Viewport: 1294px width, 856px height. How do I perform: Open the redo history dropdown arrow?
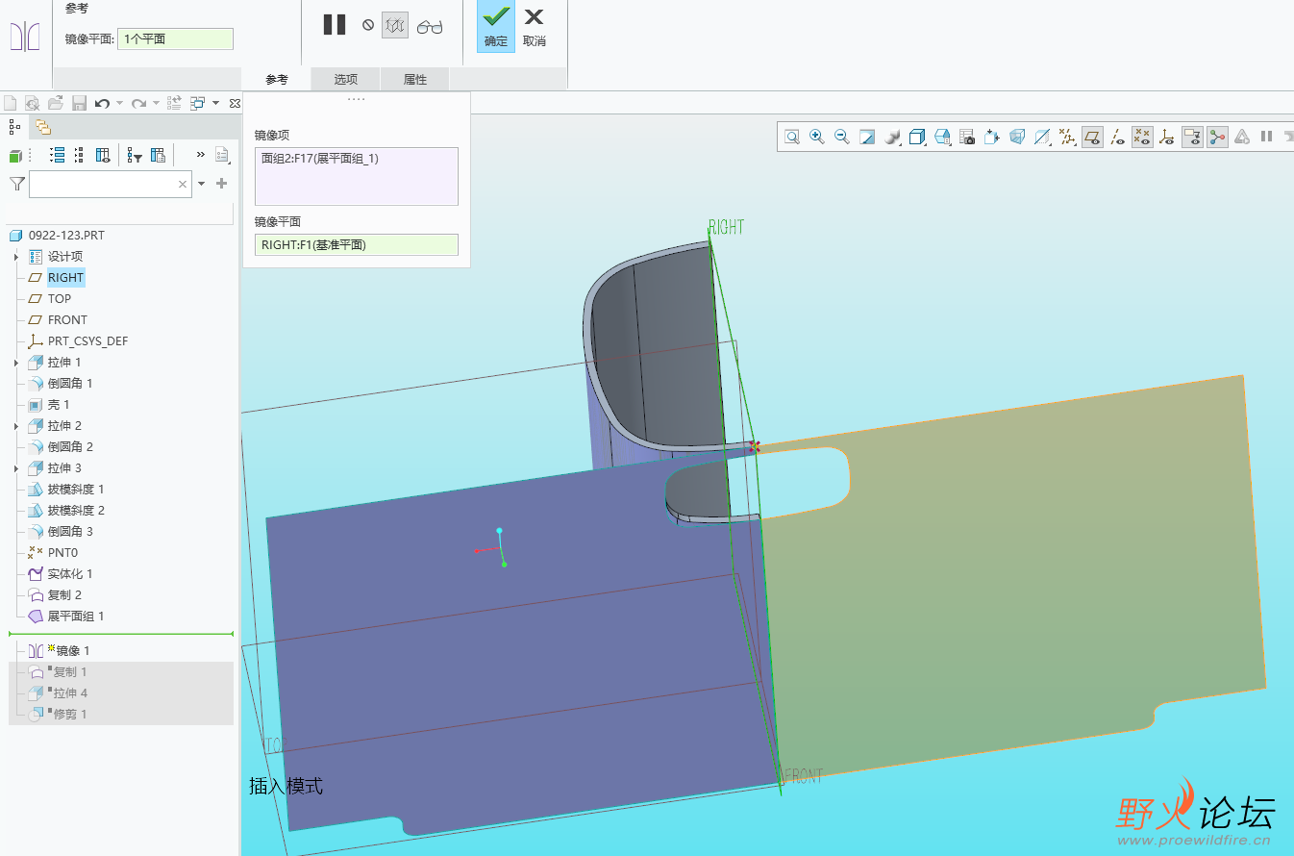tap(156, 103)
